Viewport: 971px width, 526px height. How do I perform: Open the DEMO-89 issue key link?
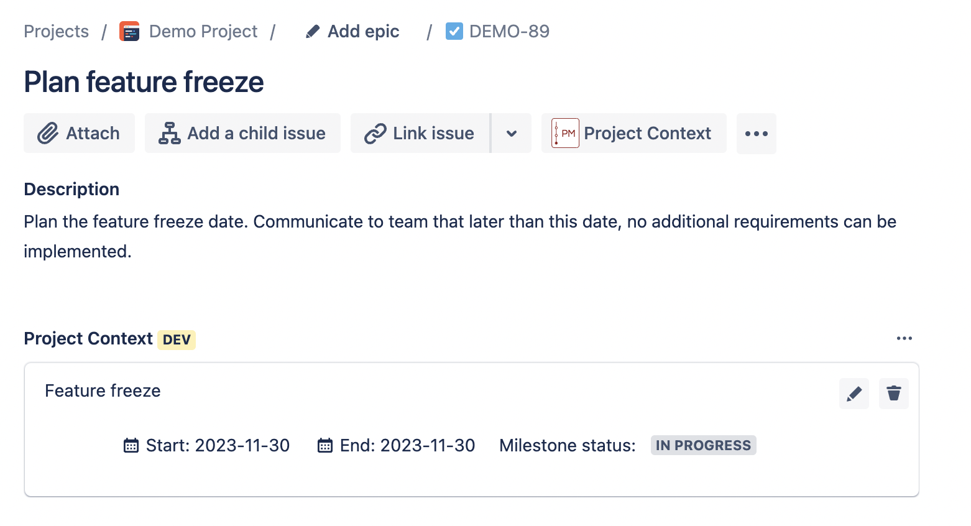(x=509, y=32)
